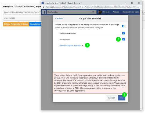
Task: Open the Accueil menu item
Action: coord(116,12)
